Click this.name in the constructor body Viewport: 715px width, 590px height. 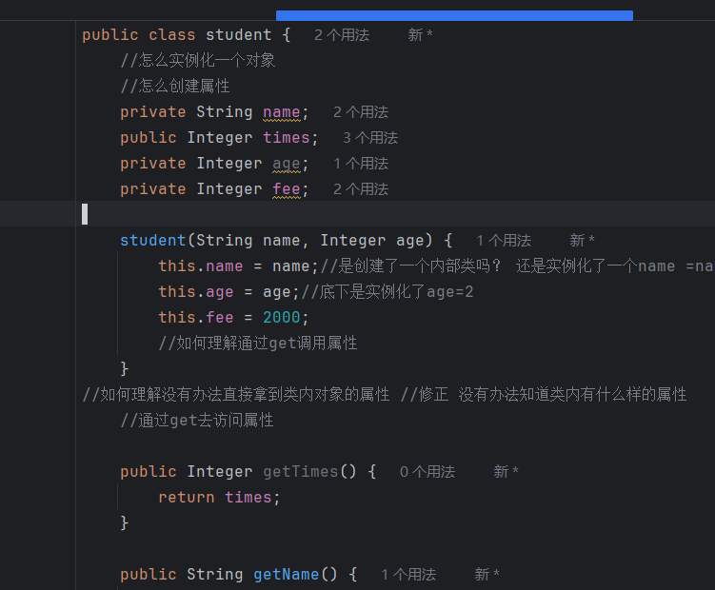click(x=201, y=266)
